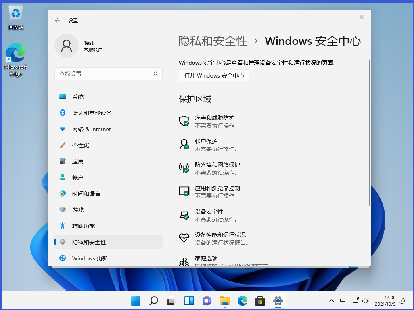
Task: Select Windows 更新 in the sidebar
Action: 90,258
